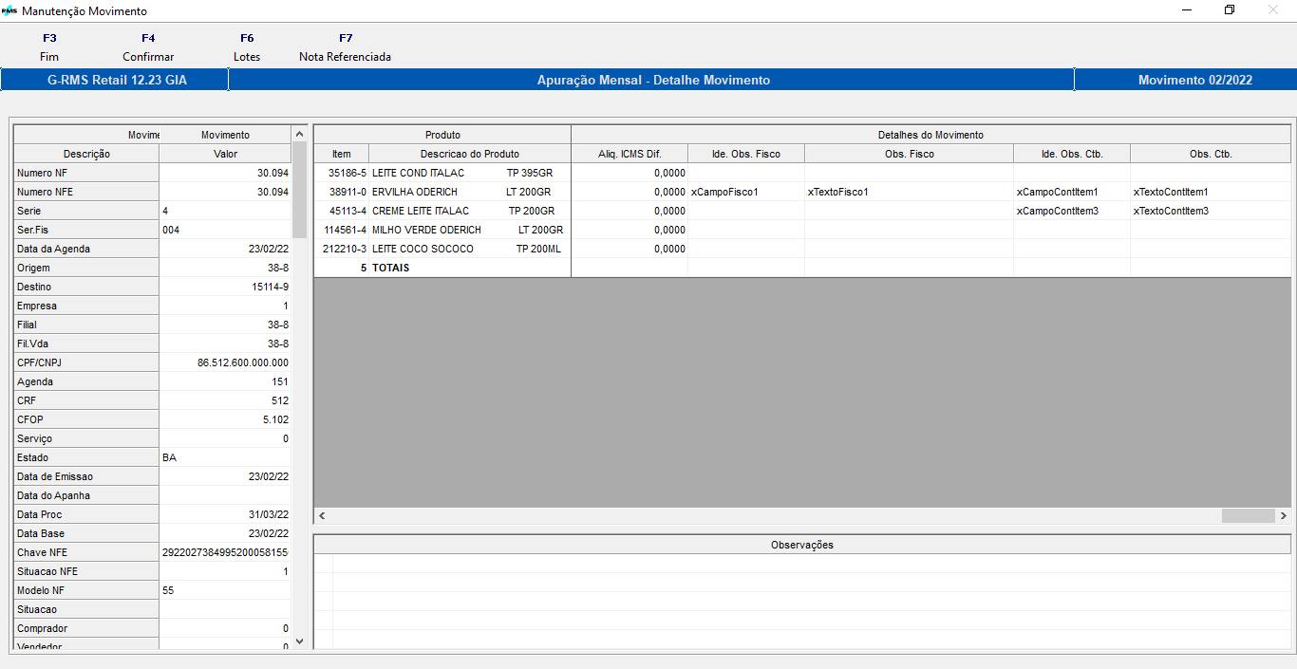Restore the window using the restore button

(1230, 10)
